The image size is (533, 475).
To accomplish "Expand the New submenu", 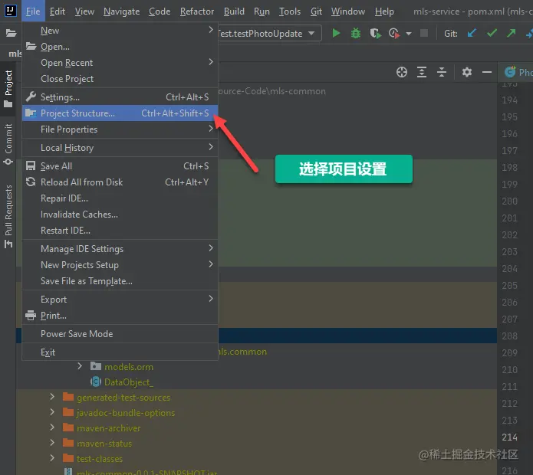I will tap(120, 31).
